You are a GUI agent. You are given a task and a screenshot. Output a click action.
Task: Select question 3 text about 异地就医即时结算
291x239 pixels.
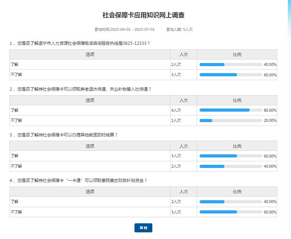pos(63,135)
